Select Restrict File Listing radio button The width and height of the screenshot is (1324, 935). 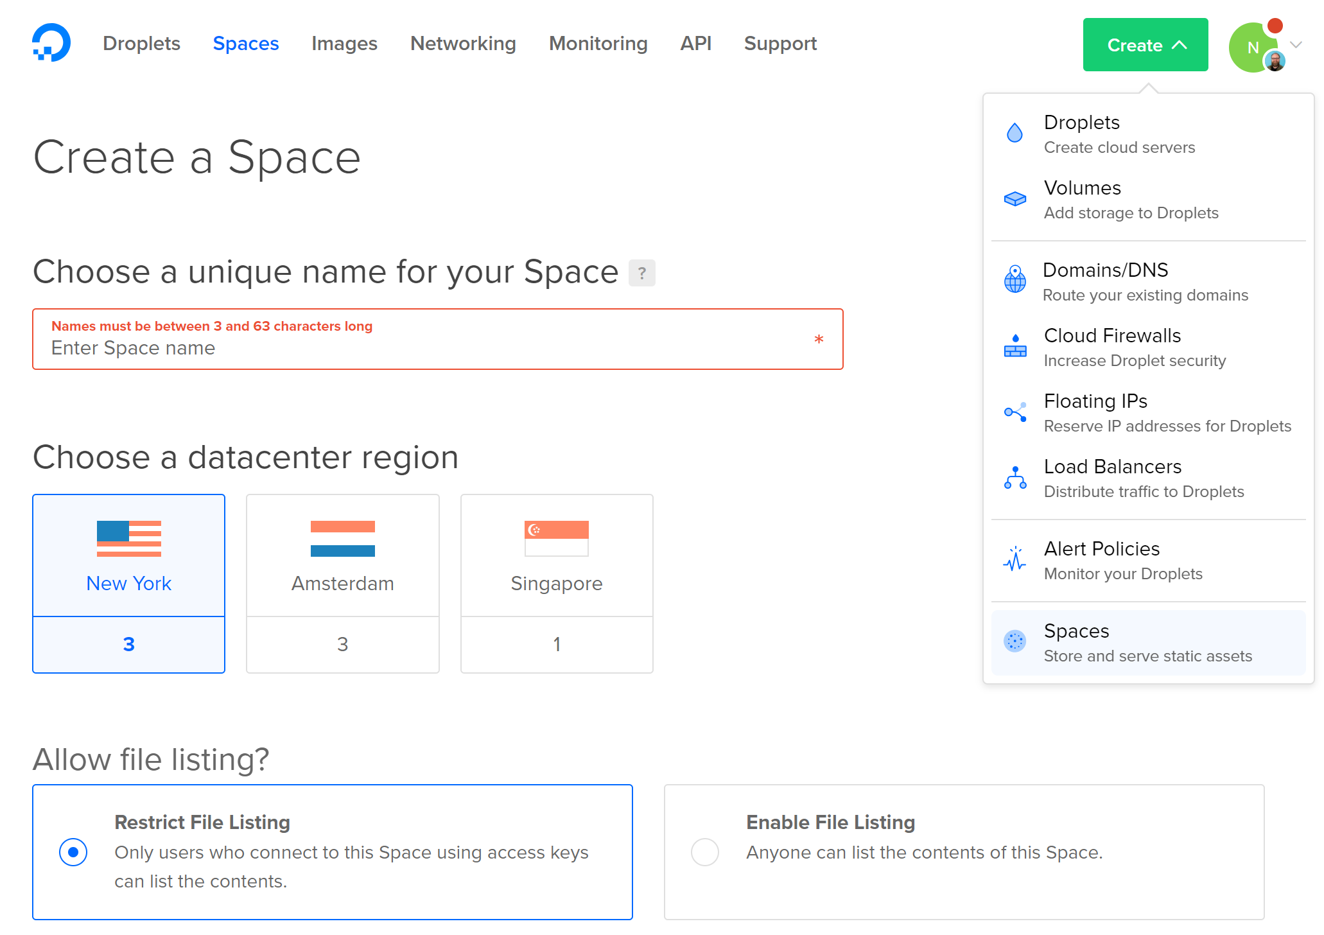click(x=73, y=852)
